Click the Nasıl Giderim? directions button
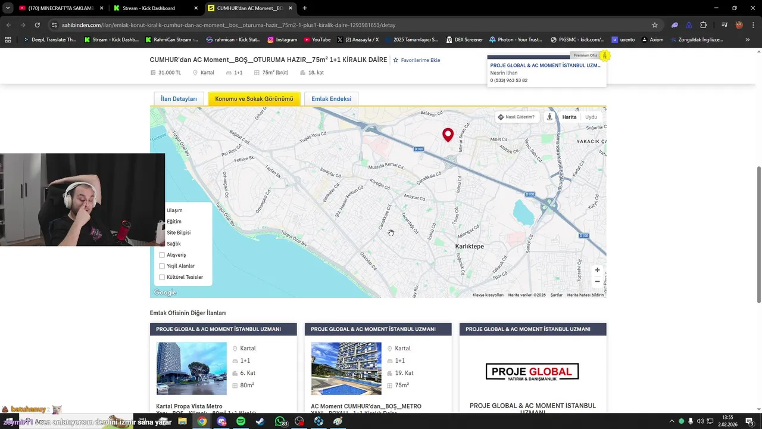The height and width of the screenshot is (429, 762). point(516,117)
